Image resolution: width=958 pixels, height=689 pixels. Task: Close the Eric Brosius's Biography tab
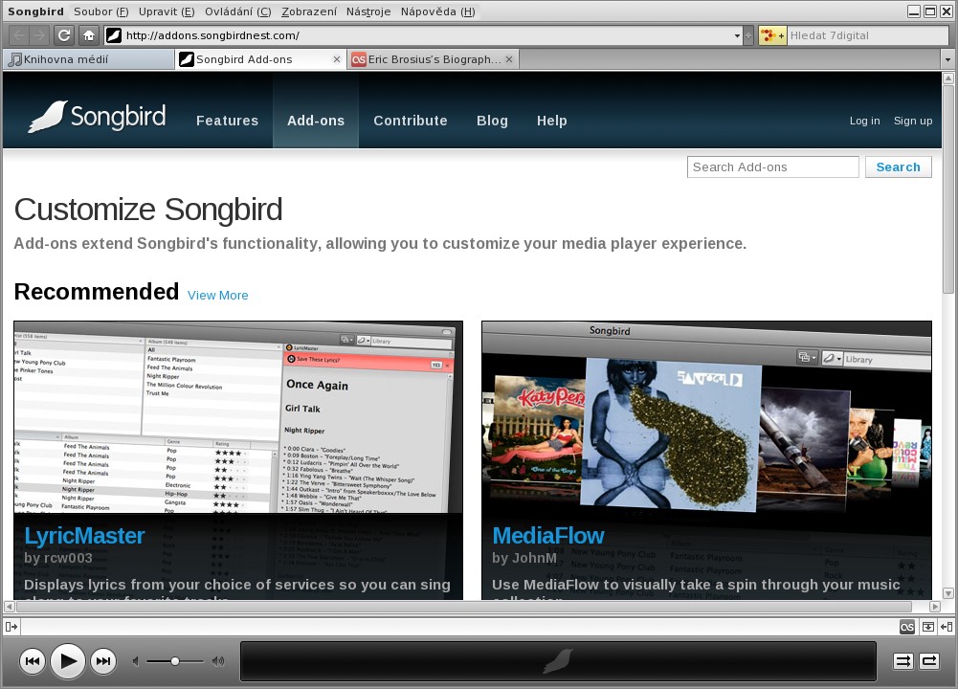[x=509, y=59]
